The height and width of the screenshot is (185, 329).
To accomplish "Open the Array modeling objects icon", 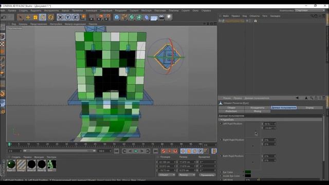I will [x=139, y=17].
